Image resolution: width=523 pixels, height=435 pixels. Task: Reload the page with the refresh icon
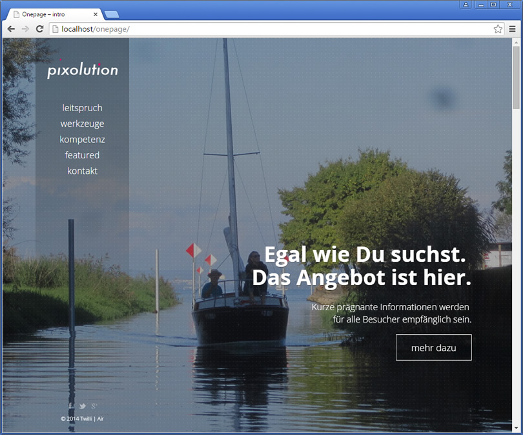pos(39,29)
